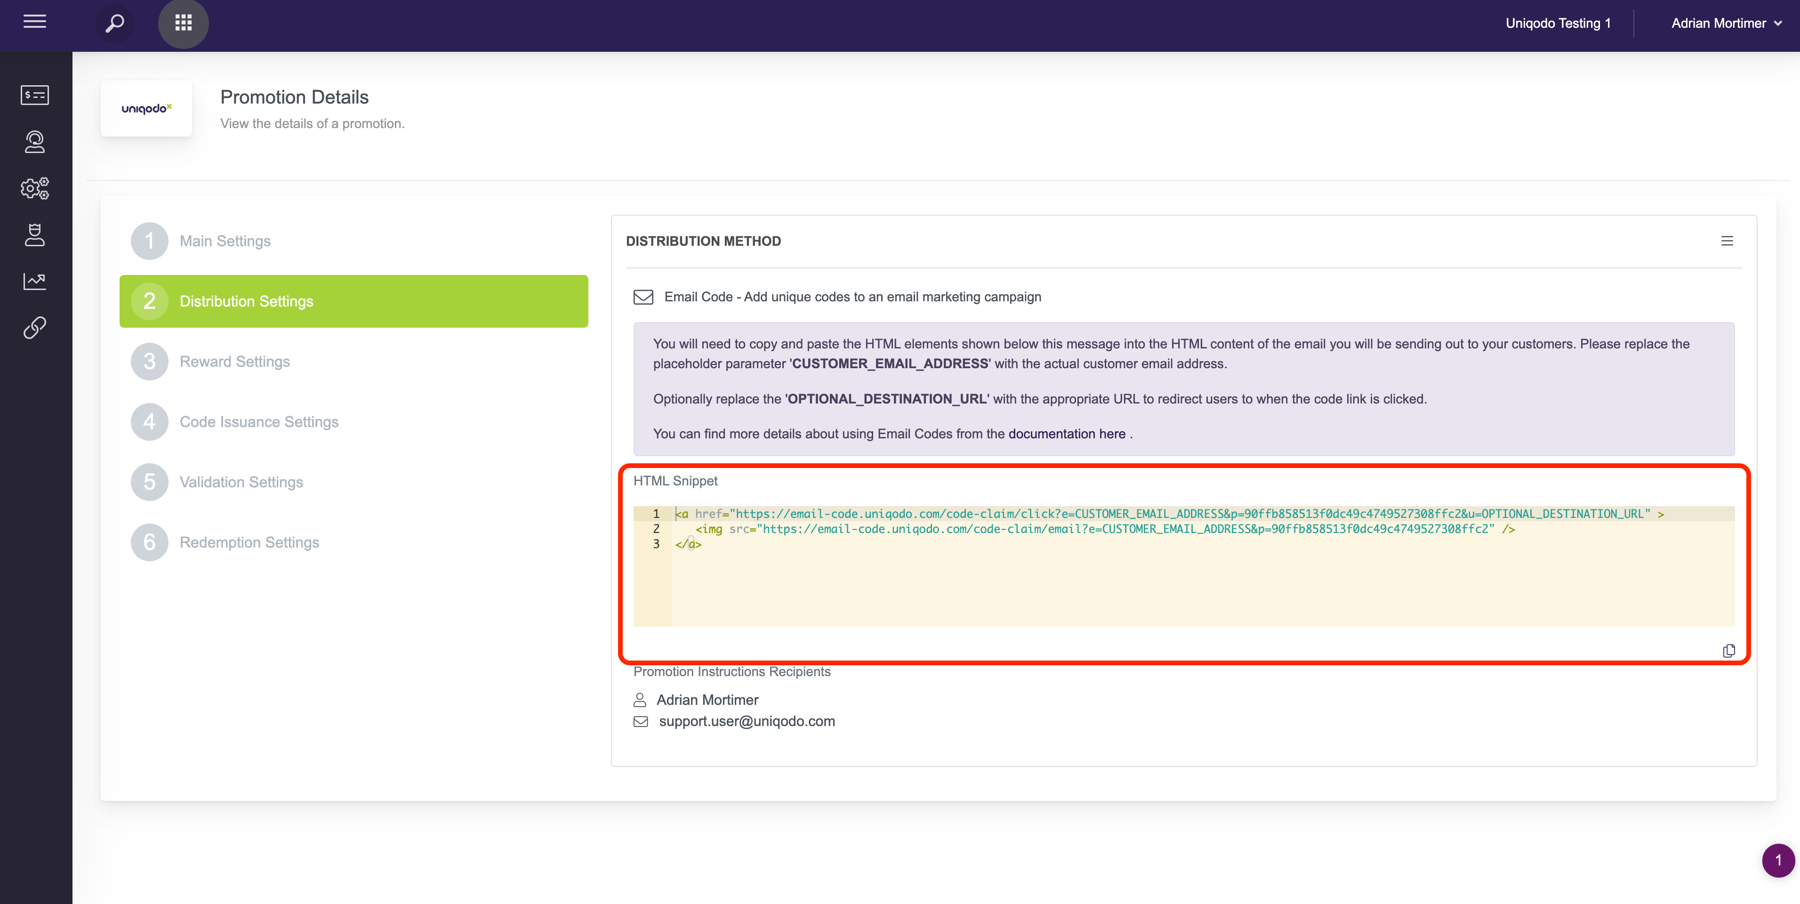Go to Reward Settings step
The height and width of the screenshot is (904, 1800).
click(235, 362)
